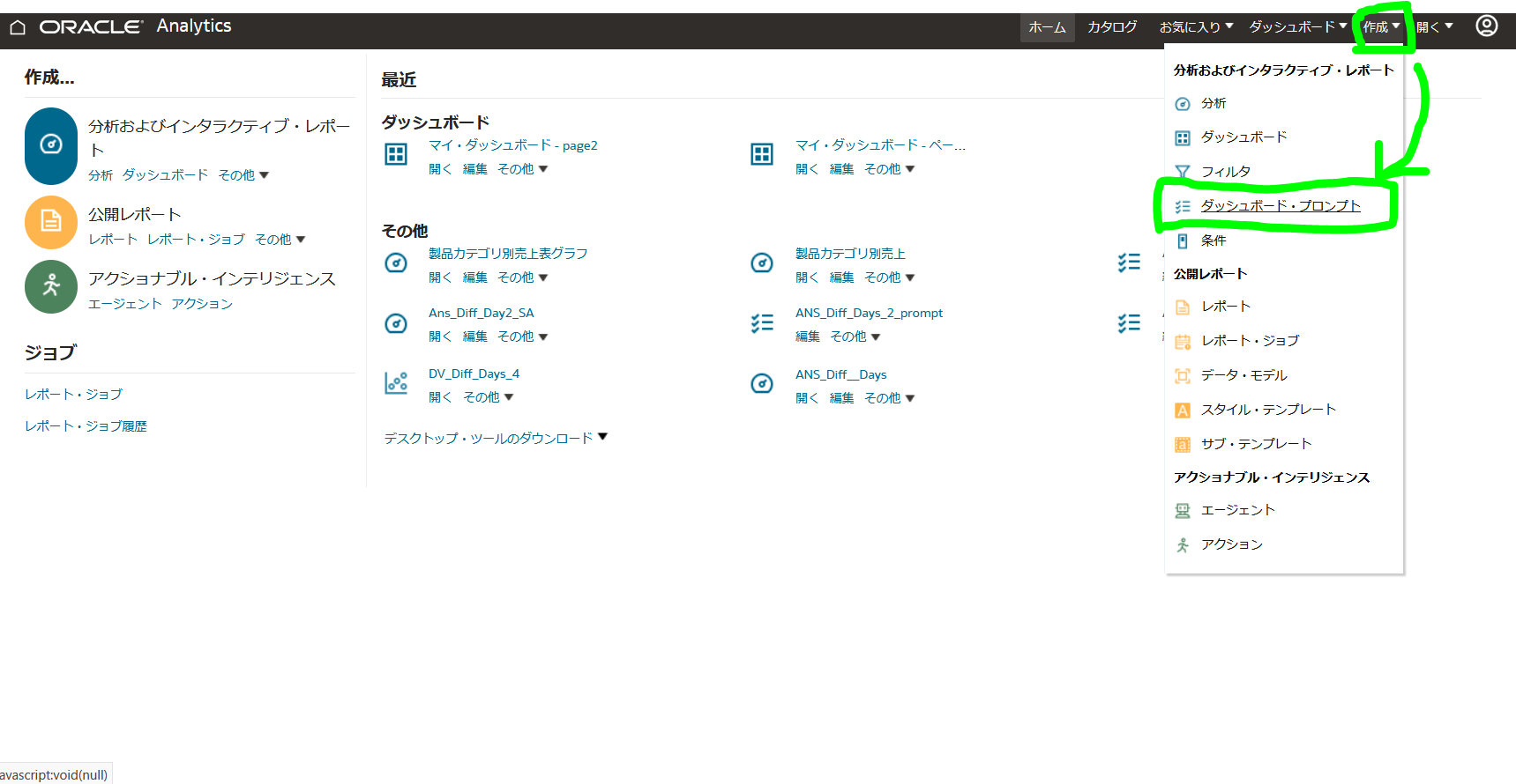Click the dashboard icon for マイ・ダッシュボード - page2
The width and height of the screenshot is (1516, 784).
pos(396,154)
